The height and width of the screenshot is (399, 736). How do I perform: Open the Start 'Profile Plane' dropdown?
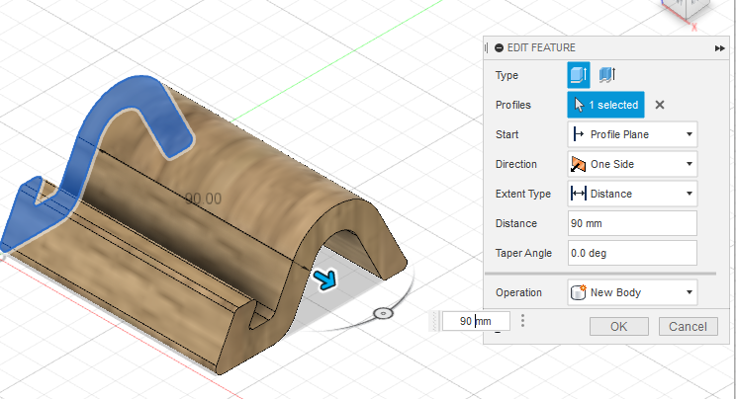(x=632, y=134)
